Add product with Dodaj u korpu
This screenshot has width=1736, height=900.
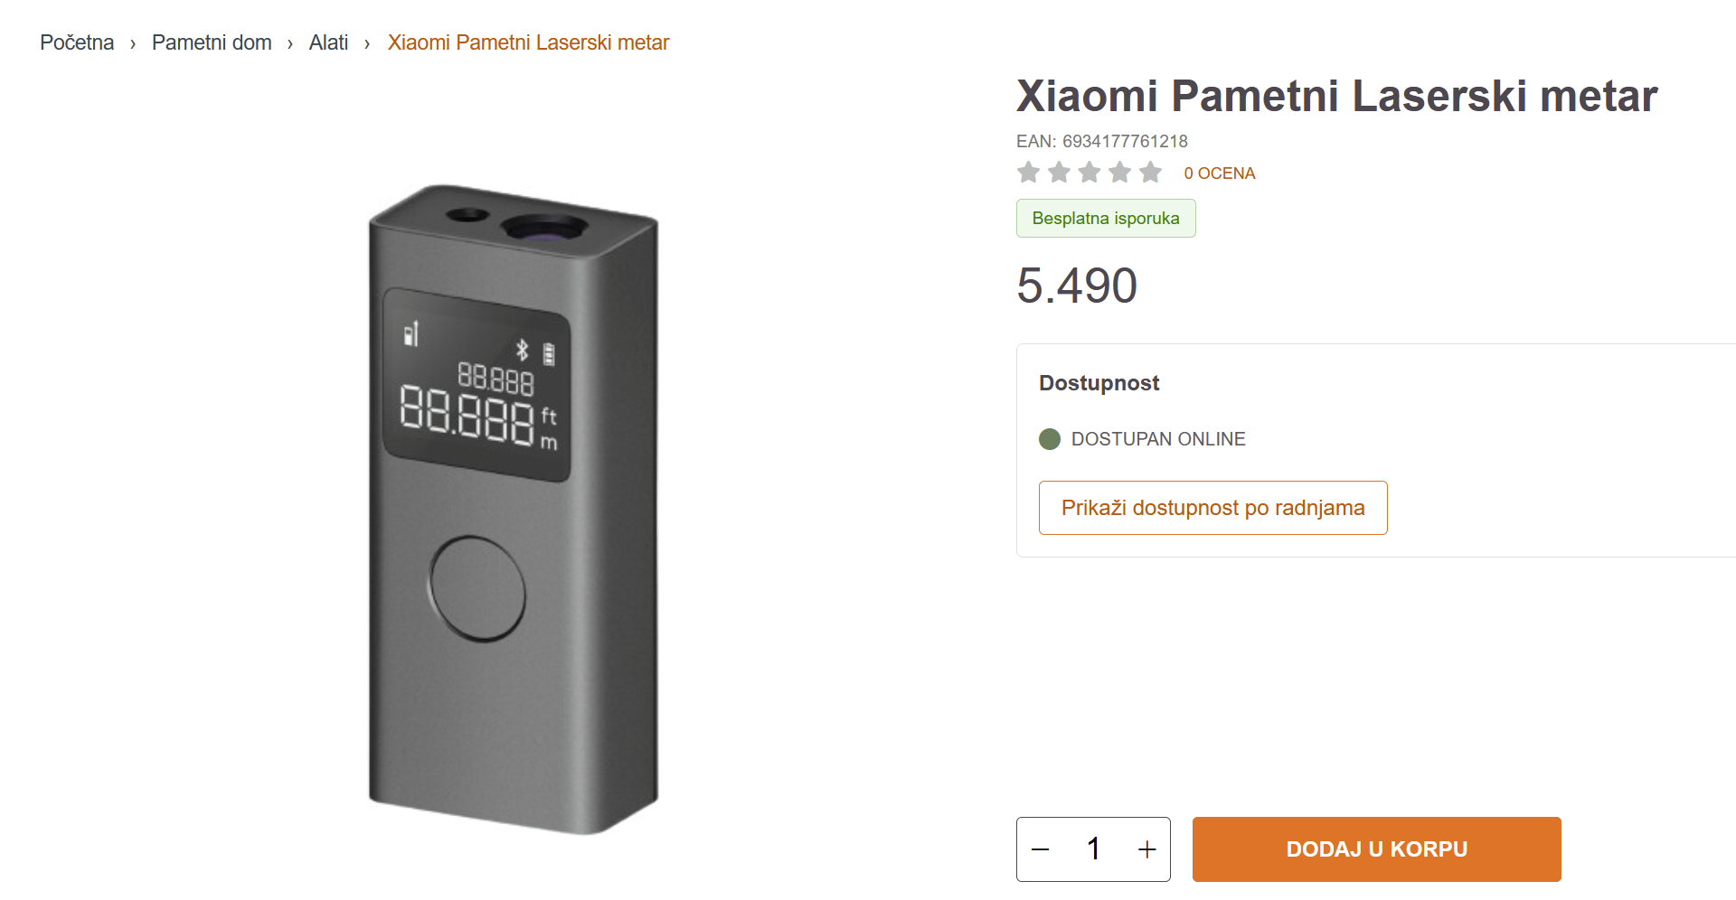1376,849
